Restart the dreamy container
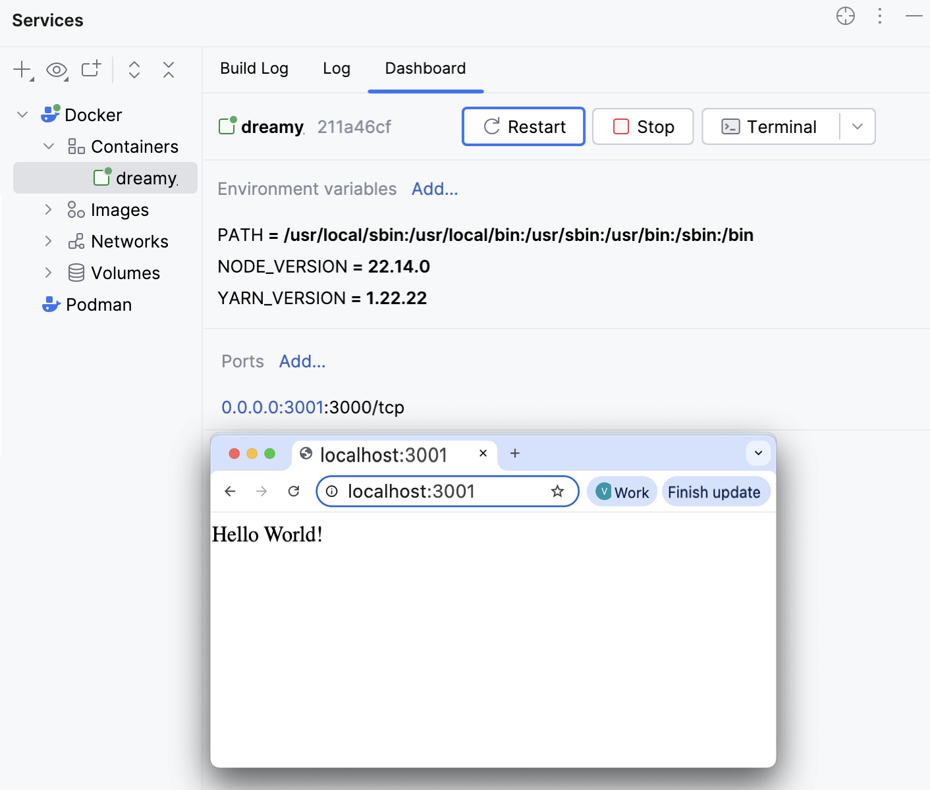 pos(524,126)
